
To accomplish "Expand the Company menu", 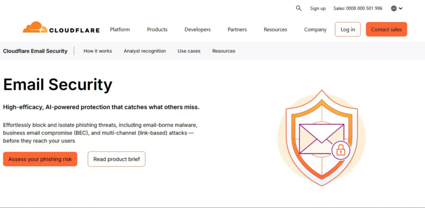I will point(315,30).
